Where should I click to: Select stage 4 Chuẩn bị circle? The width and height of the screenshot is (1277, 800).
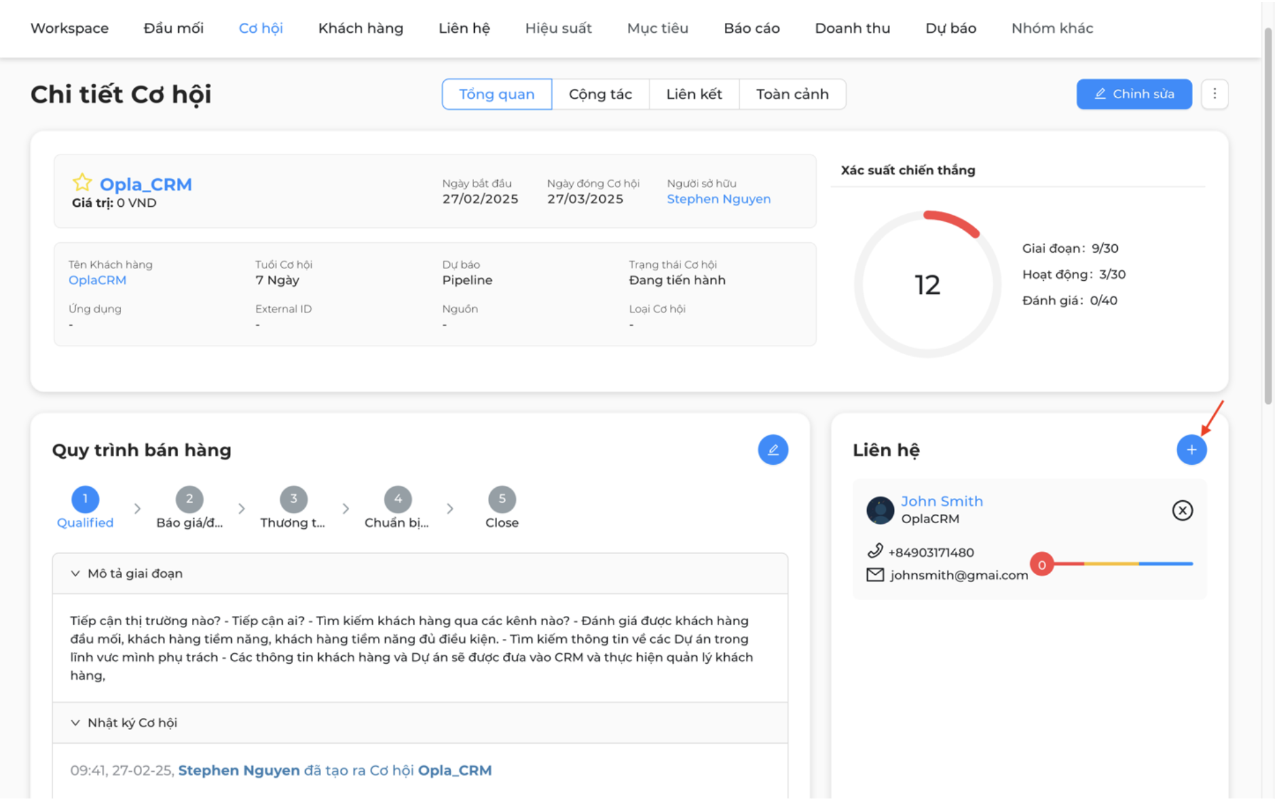pos(398,499)
